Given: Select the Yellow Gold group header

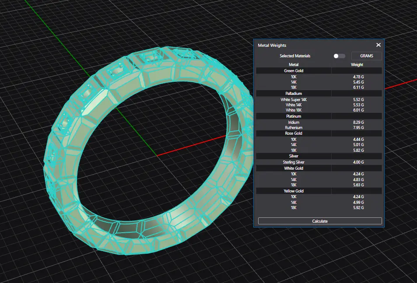Looking at the screenshot, I should [294, 191].
